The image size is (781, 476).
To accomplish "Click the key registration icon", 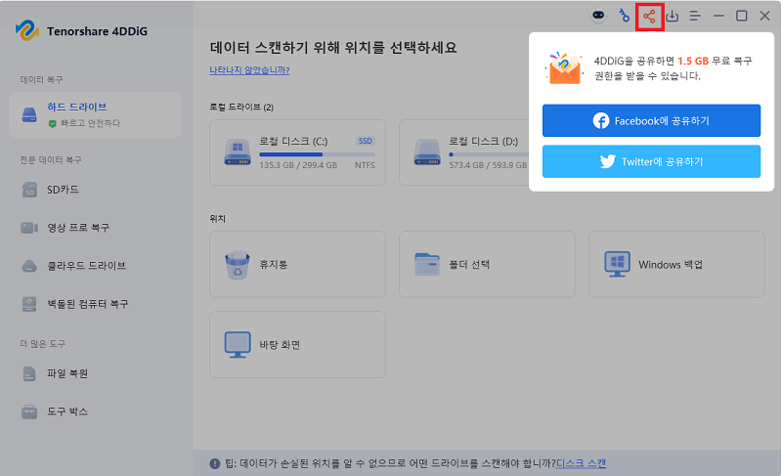I will click(x=624, y=16).
